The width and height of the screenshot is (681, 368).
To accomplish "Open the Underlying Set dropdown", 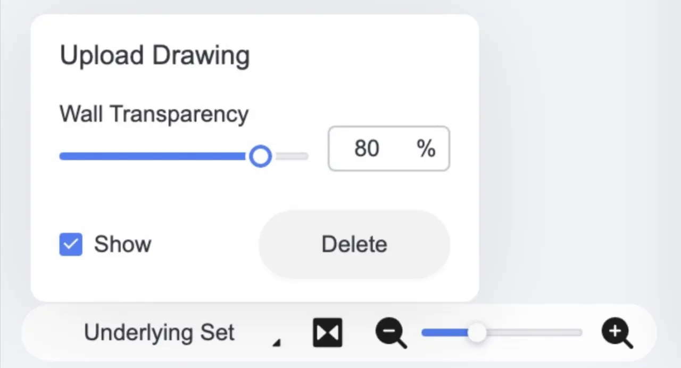I will point(159,333).
